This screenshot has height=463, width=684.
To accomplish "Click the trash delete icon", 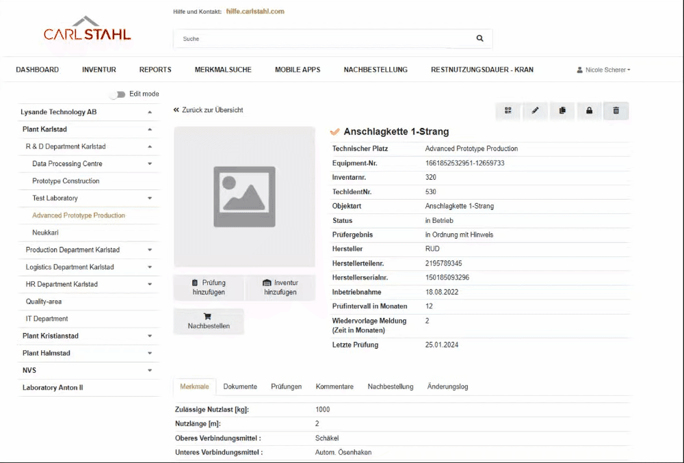I will tap(616, 111).
